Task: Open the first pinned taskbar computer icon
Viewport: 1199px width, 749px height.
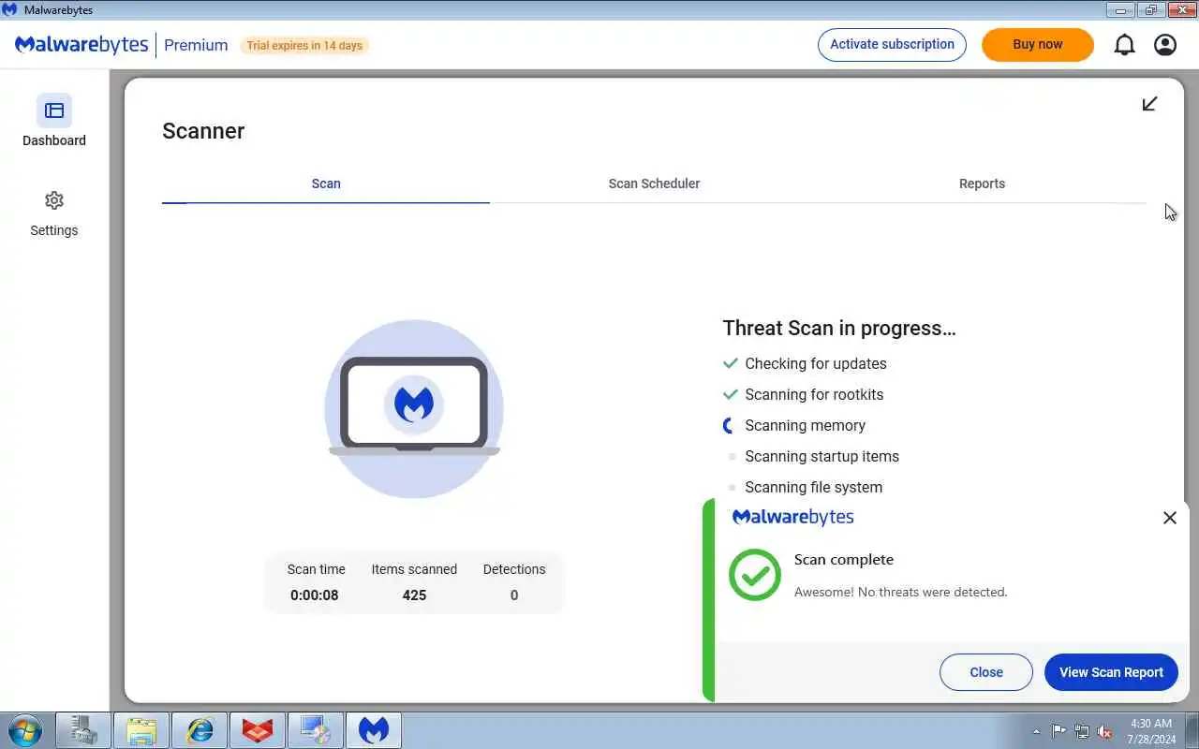Action: [83, 730]
